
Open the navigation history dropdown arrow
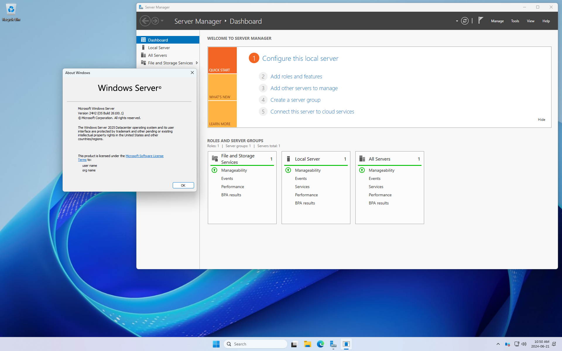[x=162, y=21]
